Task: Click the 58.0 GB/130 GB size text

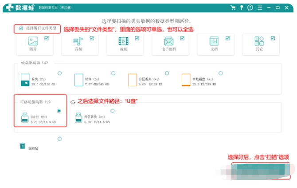Action: (43, 84)
